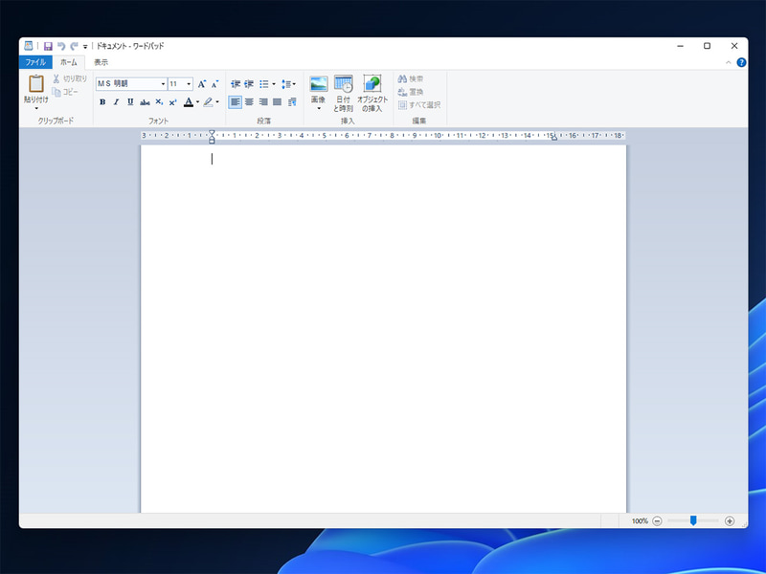
Task: Apply the font color A button
Action: pyautogui.click(x=189, y=102)
